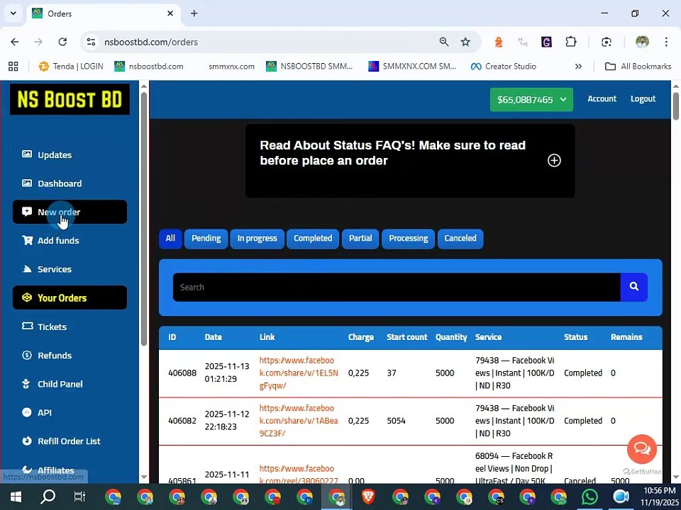Click the date 2025-11-13 01:21:29
Viewport: 681px width, 510px height.
[227, 373]
